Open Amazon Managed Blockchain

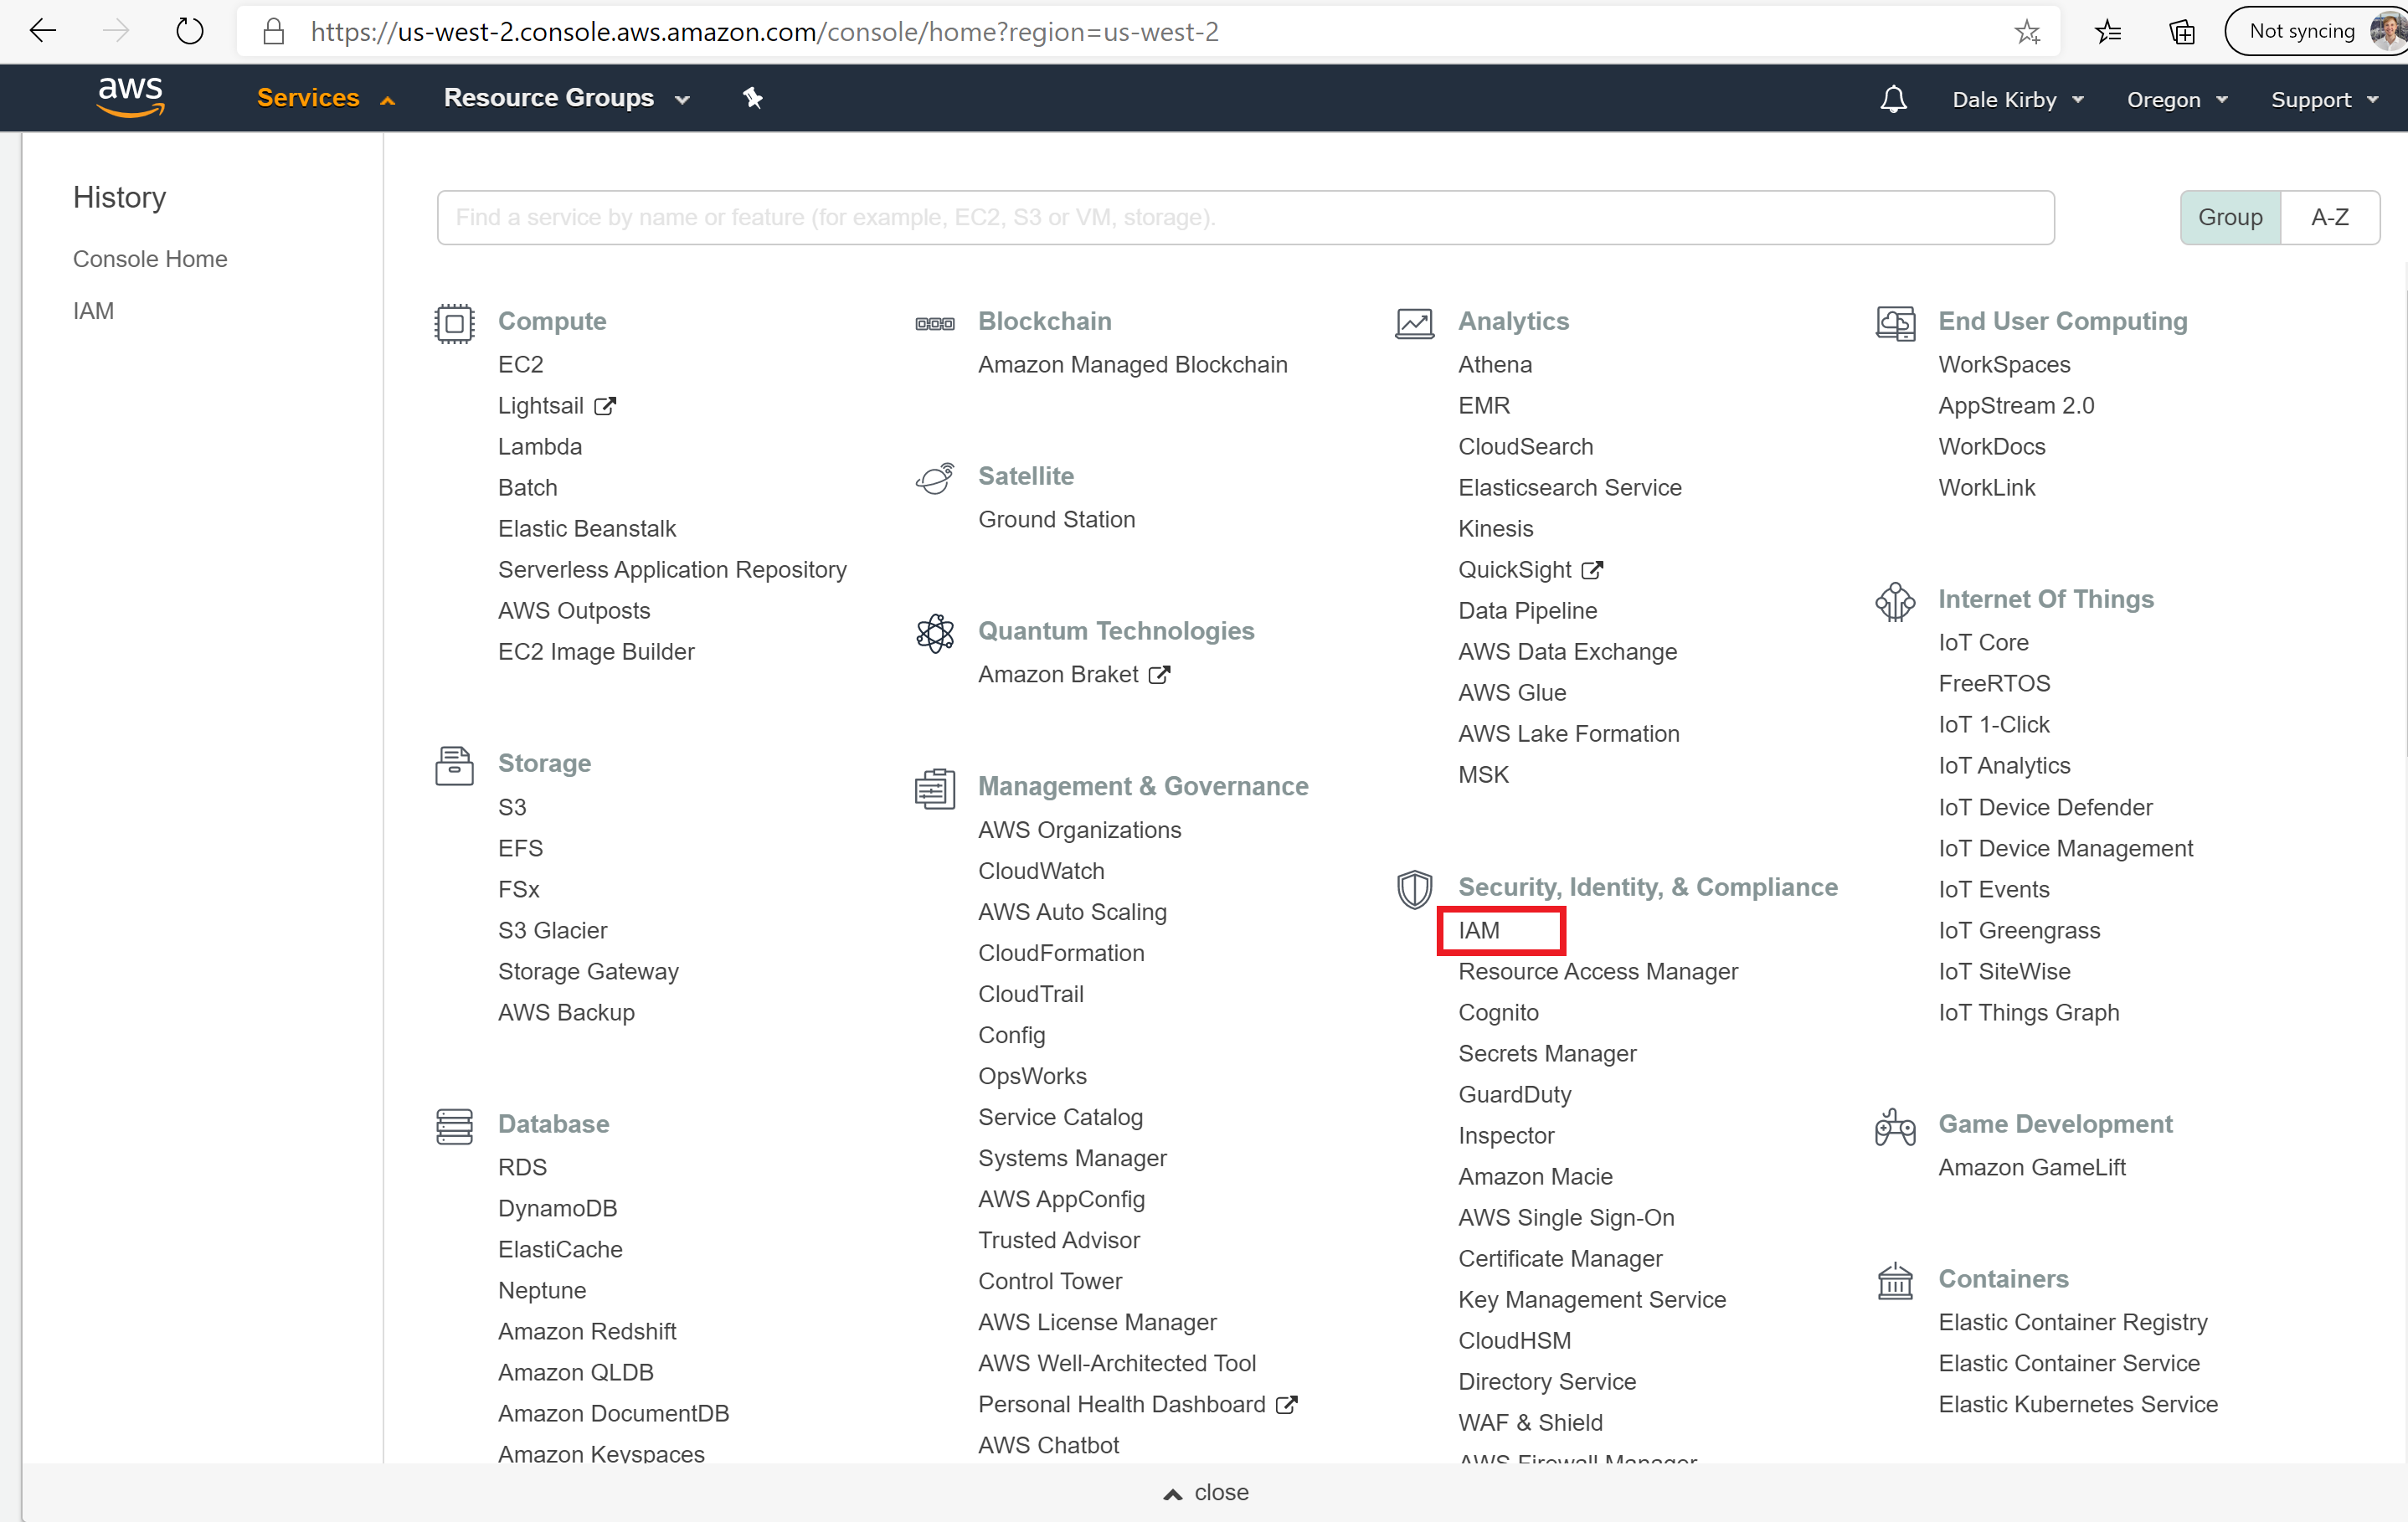pos(1133,364)
